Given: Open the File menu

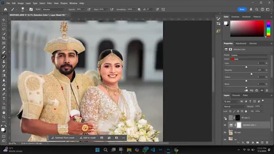Looking at the screenshot, I should click(x=8, y=3).
